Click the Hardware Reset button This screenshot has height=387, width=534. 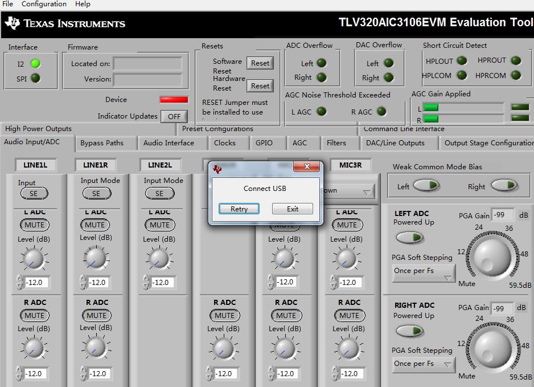click(260, 86)
